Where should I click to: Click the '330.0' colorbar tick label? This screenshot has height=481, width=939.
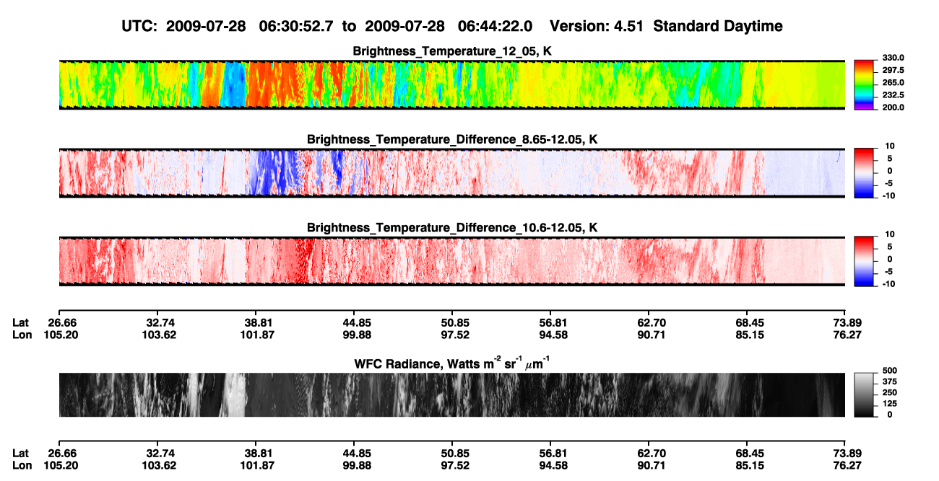(893, 58)
